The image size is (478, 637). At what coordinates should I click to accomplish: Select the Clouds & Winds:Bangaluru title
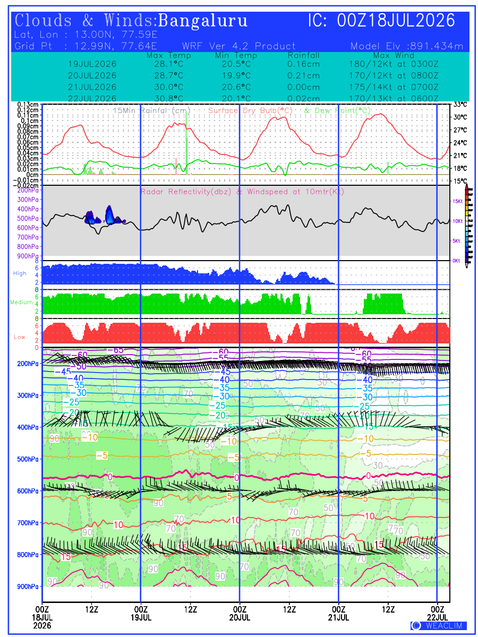132,21
